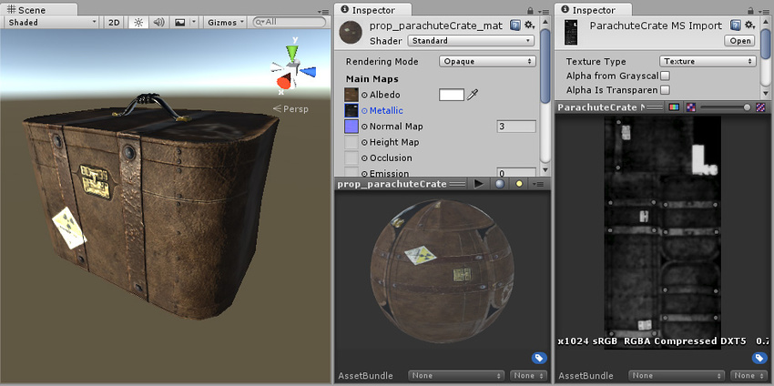774x386 pixels.
Task: Toggle the preview light with the yellow dot icon
Action: 519,184
